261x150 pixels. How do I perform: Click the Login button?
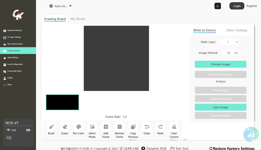click(x=237, y=6)
